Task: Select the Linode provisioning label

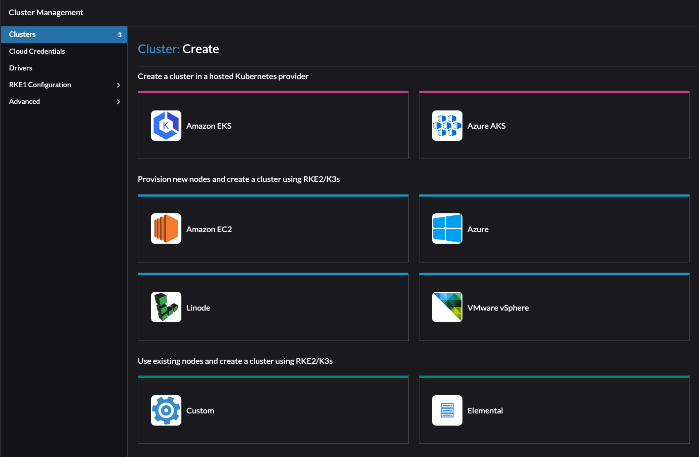Action: (198, 308)
